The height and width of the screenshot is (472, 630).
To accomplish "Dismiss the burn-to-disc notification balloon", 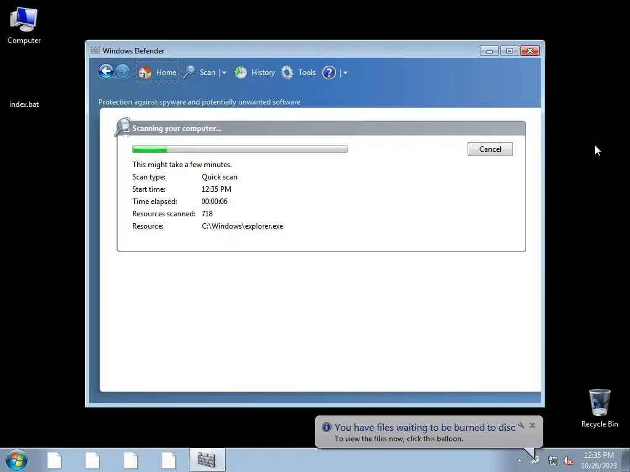I will click(532, 425).
